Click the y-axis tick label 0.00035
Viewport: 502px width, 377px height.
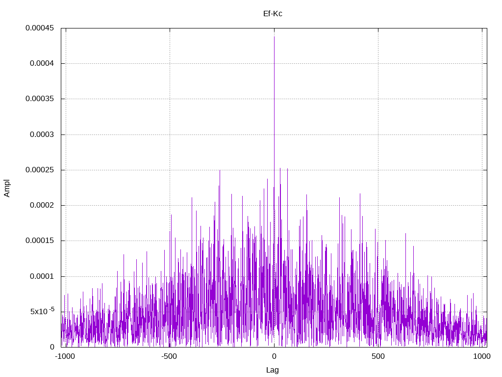pos(40,99)
